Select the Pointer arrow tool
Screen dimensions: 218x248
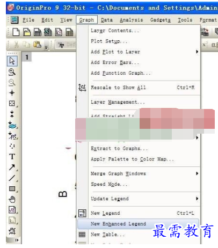12,61
